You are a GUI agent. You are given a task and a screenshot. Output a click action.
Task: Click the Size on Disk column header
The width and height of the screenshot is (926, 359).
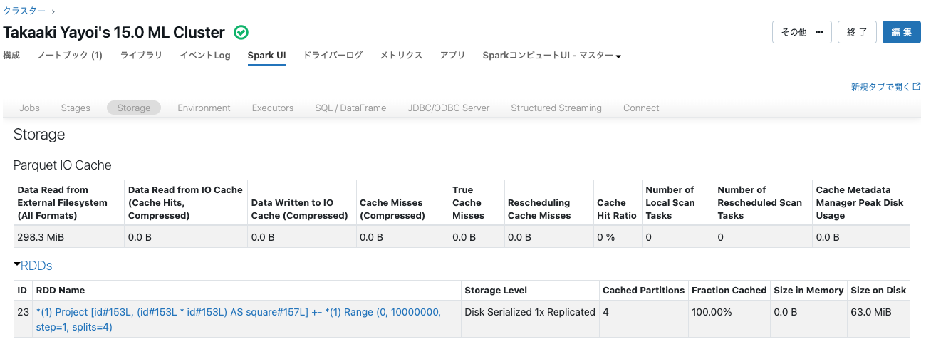[878, 290]
